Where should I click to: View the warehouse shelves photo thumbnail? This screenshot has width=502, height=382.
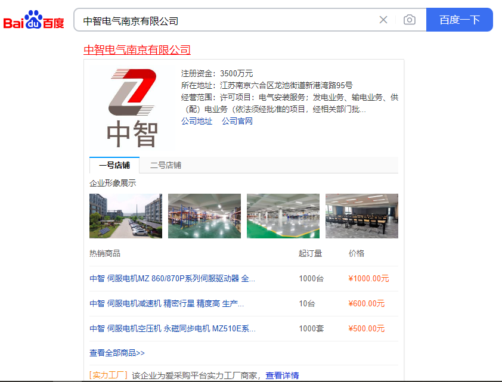[x=204, y=216]
